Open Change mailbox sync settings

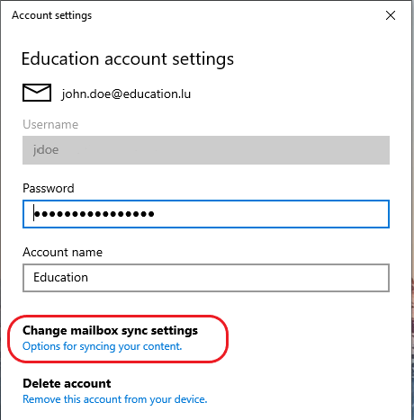[110, 330]
